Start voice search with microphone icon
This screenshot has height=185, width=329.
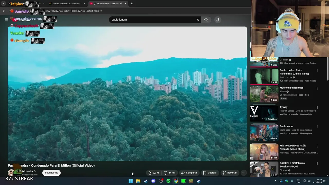(218, 20)
